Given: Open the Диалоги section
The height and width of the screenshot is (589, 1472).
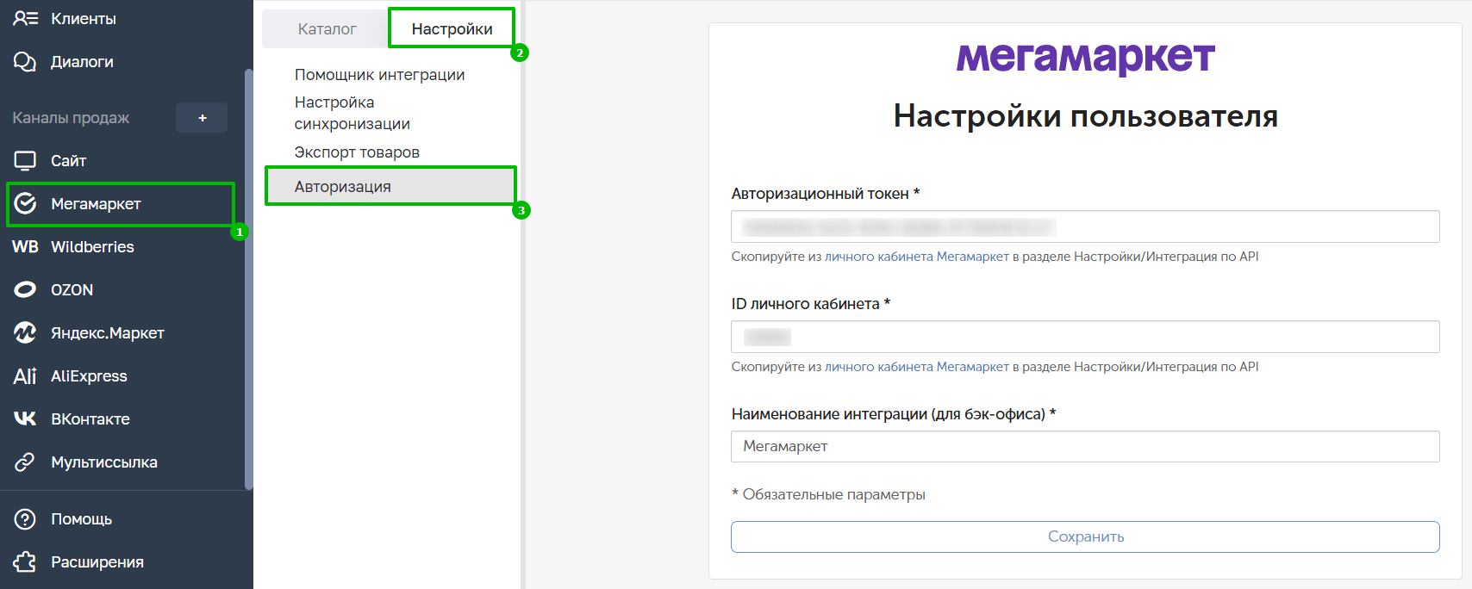Looking at the screenshot, I should pyautogui.click(x=82, y=62).
